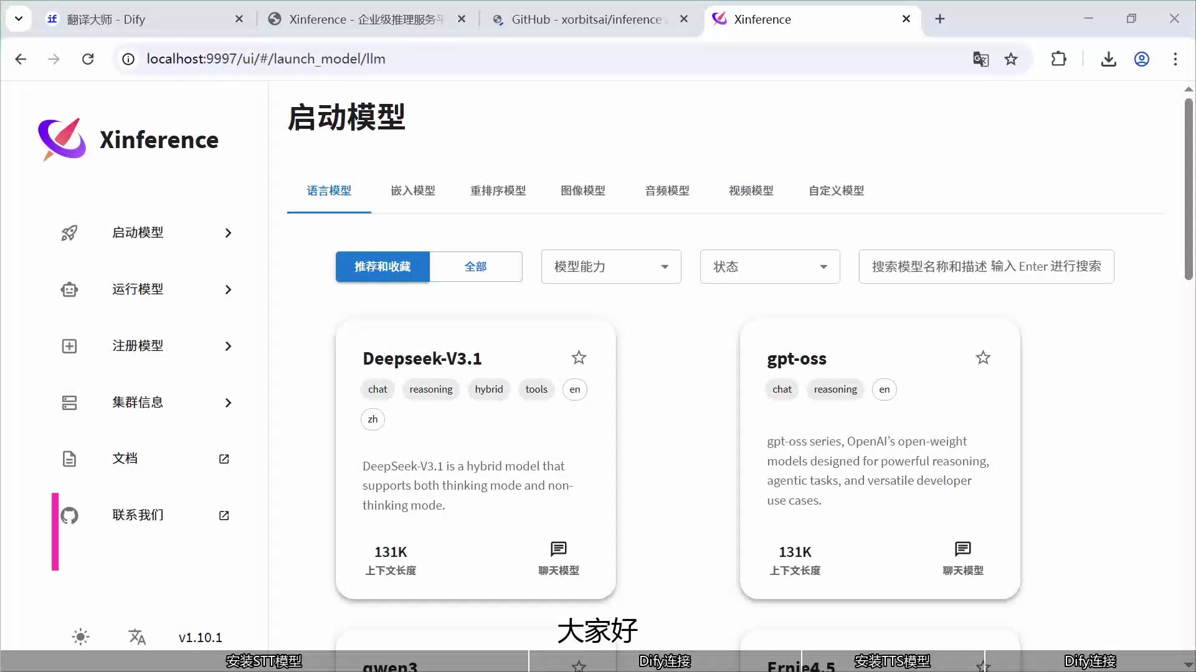Switch to the 重排序模型 tab
Image resolution: width=1196 pixels, height=672 pixels.
[x=498, y=190]
